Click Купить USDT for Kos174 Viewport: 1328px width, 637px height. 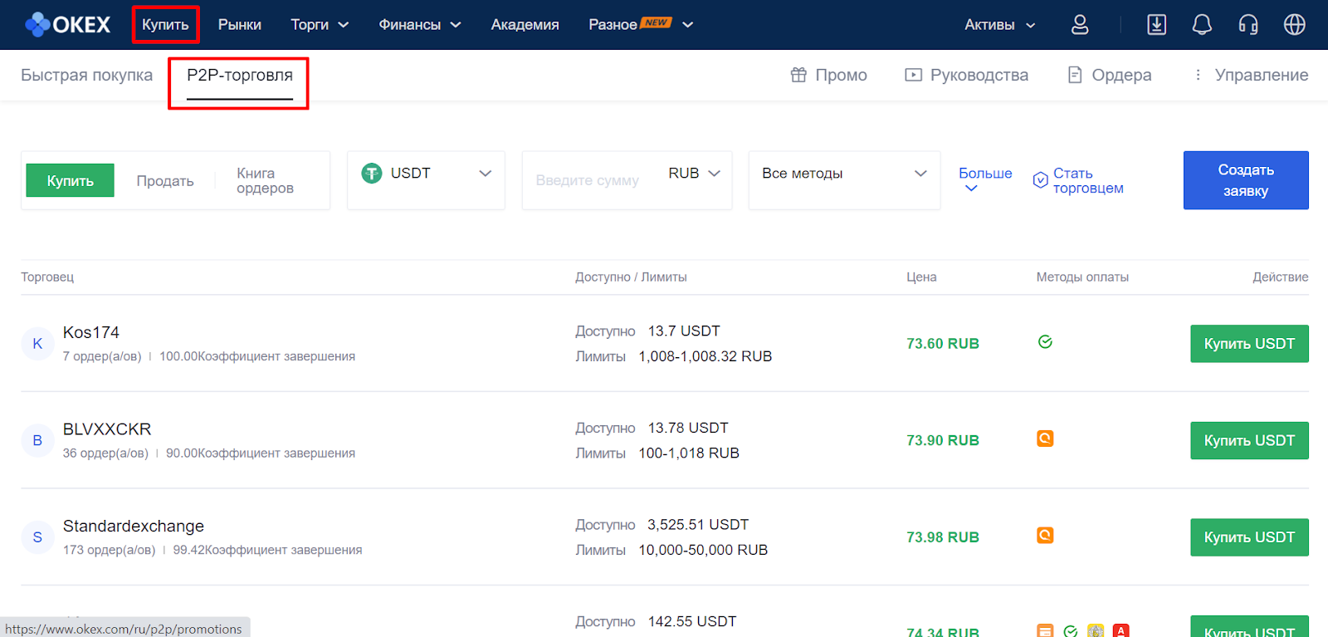tap(1249, 344)
